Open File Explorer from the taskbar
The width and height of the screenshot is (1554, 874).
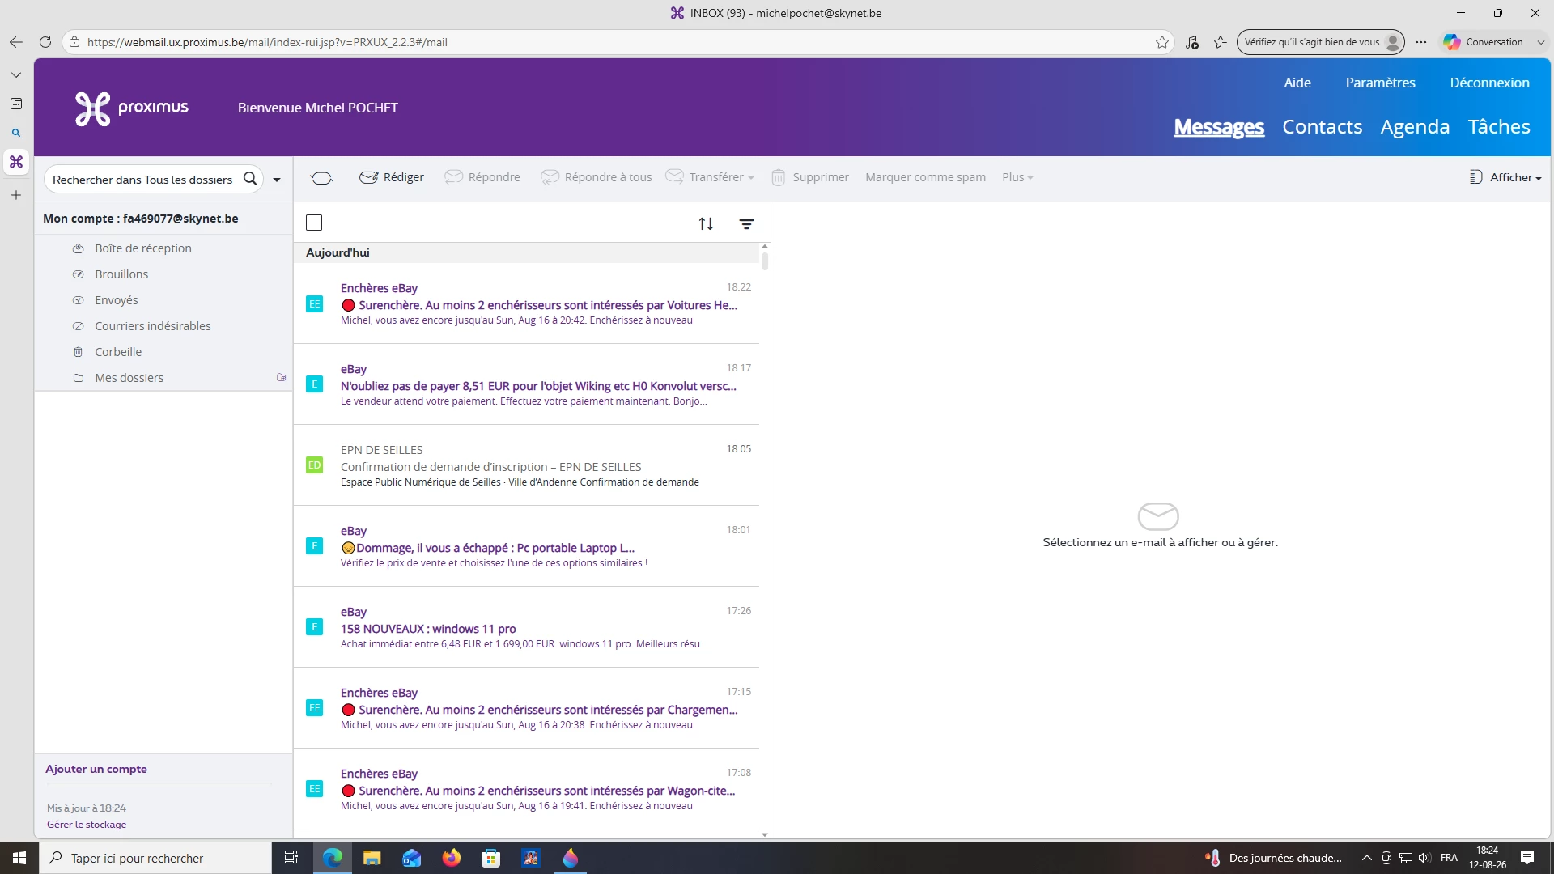[x=372, y=858]
